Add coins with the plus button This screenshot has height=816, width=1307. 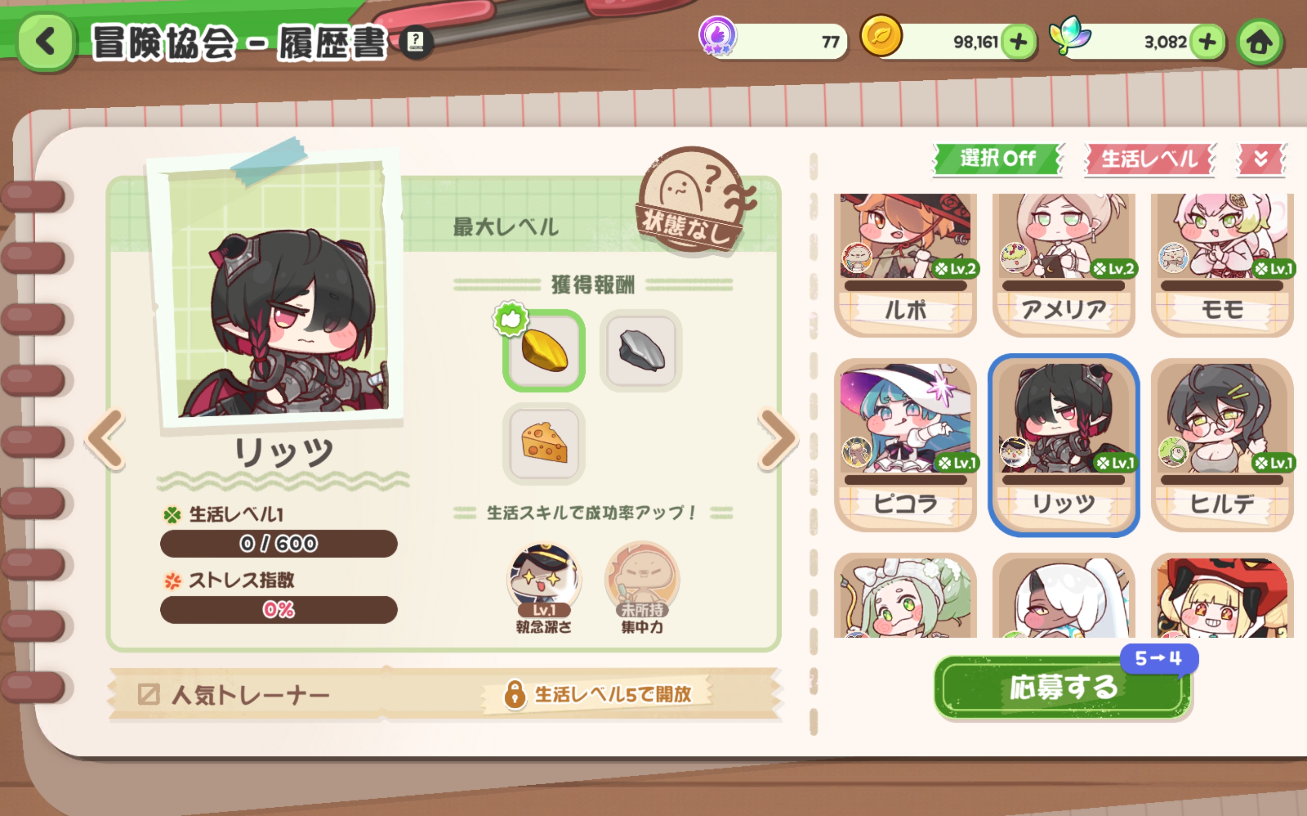coord(1018,42)
